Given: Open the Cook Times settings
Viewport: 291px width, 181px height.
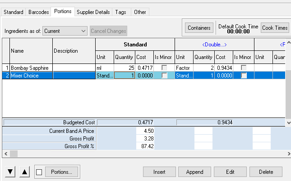Looking at the screenshot, I should click(275, 28).
